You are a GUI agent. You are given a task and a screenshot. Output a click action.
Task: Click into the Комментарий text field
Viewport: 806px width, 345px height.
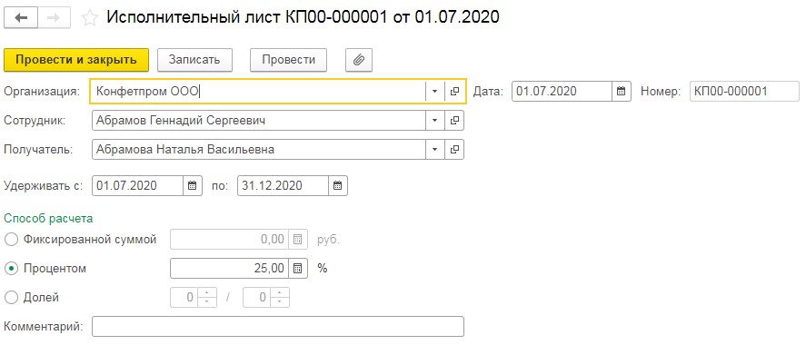(x=278, y=327)
